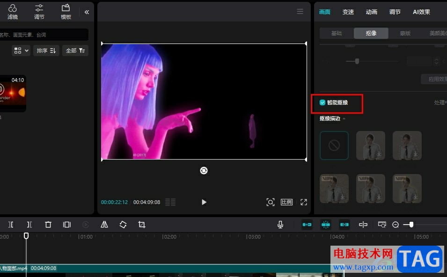Switch to the AI效果 tab
Screen dimensions: 447x277
(421, 12)
